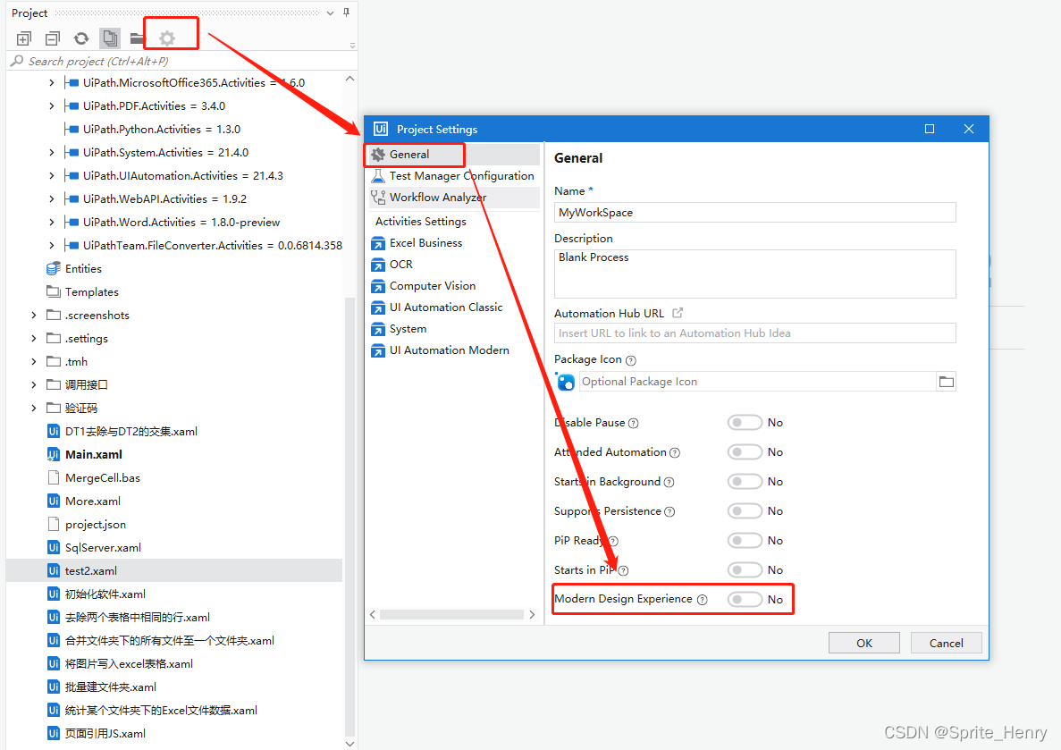Open Project panel options dropdown arrow
Viewport: 1061px width, 750px height.
330,13
